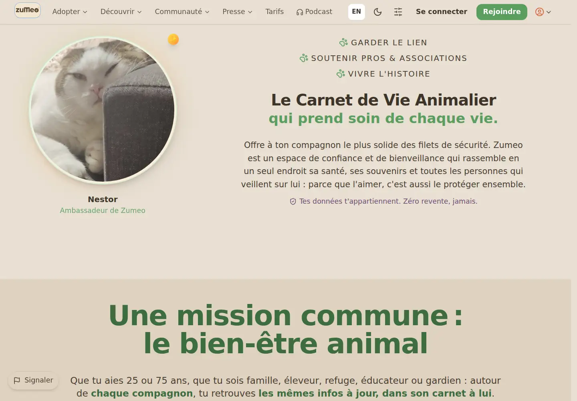577x401 pixels.
Task: Click the headphones Podcast link
Action: coord(314,12)
